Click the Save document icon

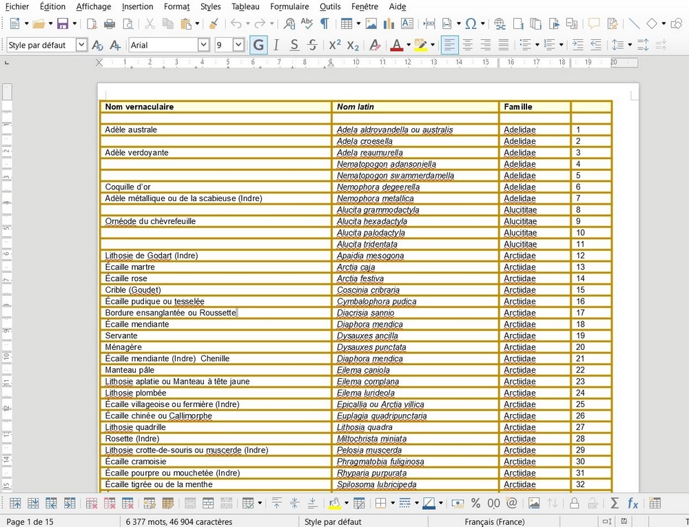pos(62,23)
